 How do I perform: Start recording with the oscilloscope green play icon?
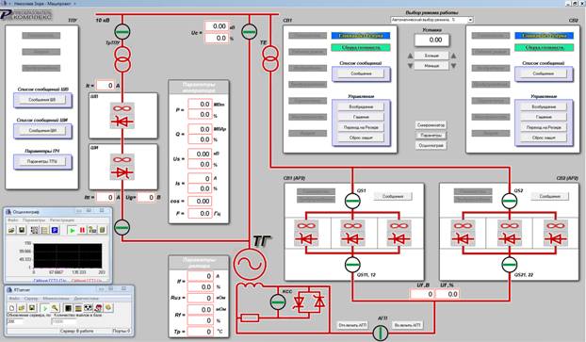coord(72,230)
